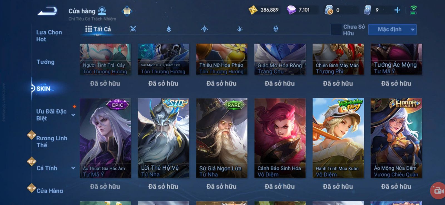Filter skins by the tank helmet icon
The width and height of the screenshot is (445, 205).
(276, 29)
